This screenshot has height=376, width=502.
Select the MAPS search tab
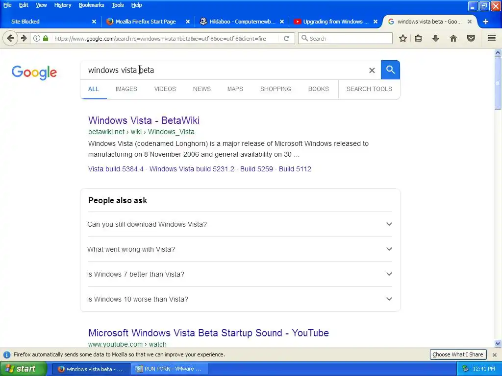pyautogui.click(x=235, y=89)
